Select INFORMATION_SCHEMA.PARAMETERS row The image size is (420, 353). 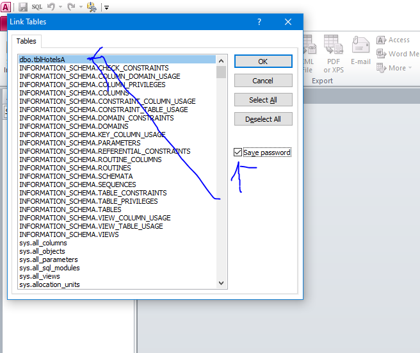117,143
